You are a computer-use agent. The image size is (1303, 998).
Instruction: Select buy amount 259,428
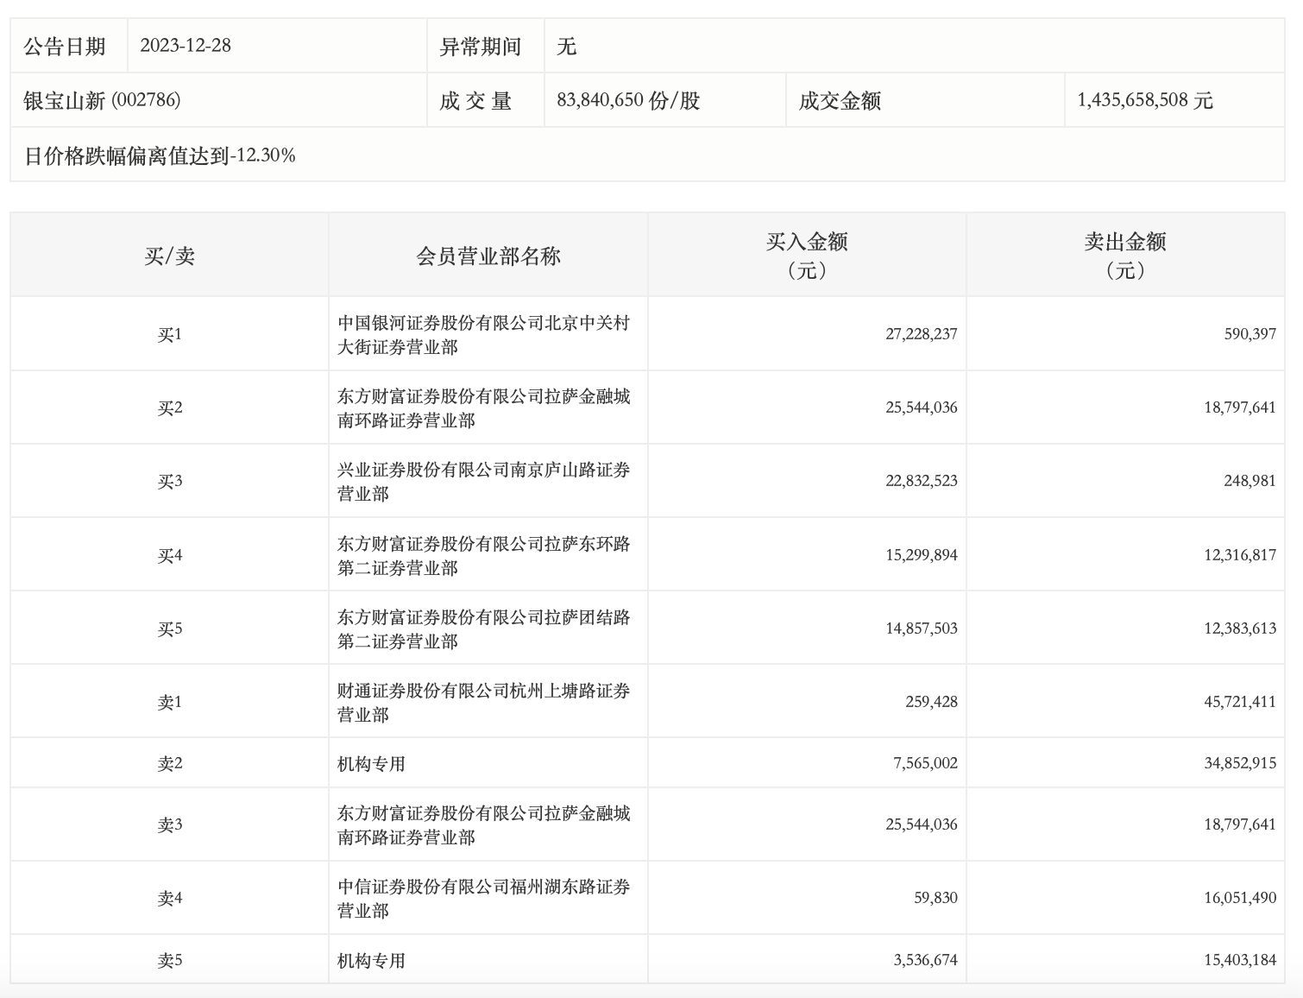932,702
